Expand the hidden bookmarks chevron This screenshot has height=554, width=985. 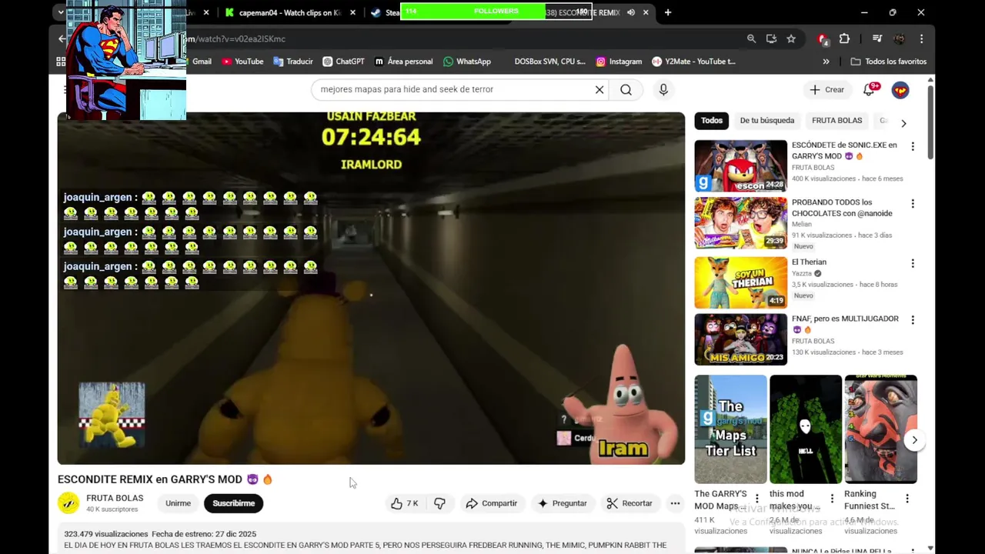[x=826, y=62]
